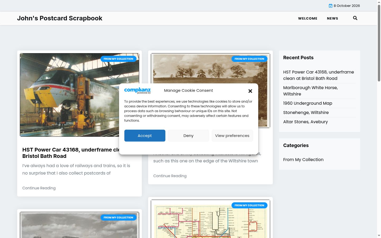Open Marlborough White Horse recent post
The height and width of the screenshot is (238, 381).
pos(310,91)
